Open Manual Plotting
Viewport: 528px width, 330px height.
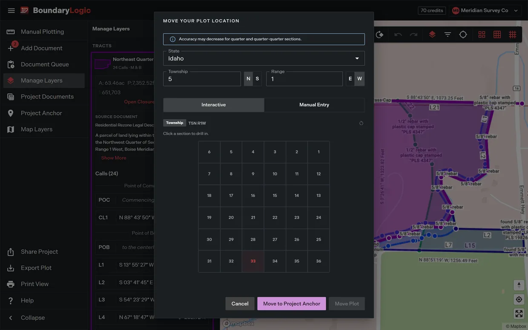44,32
